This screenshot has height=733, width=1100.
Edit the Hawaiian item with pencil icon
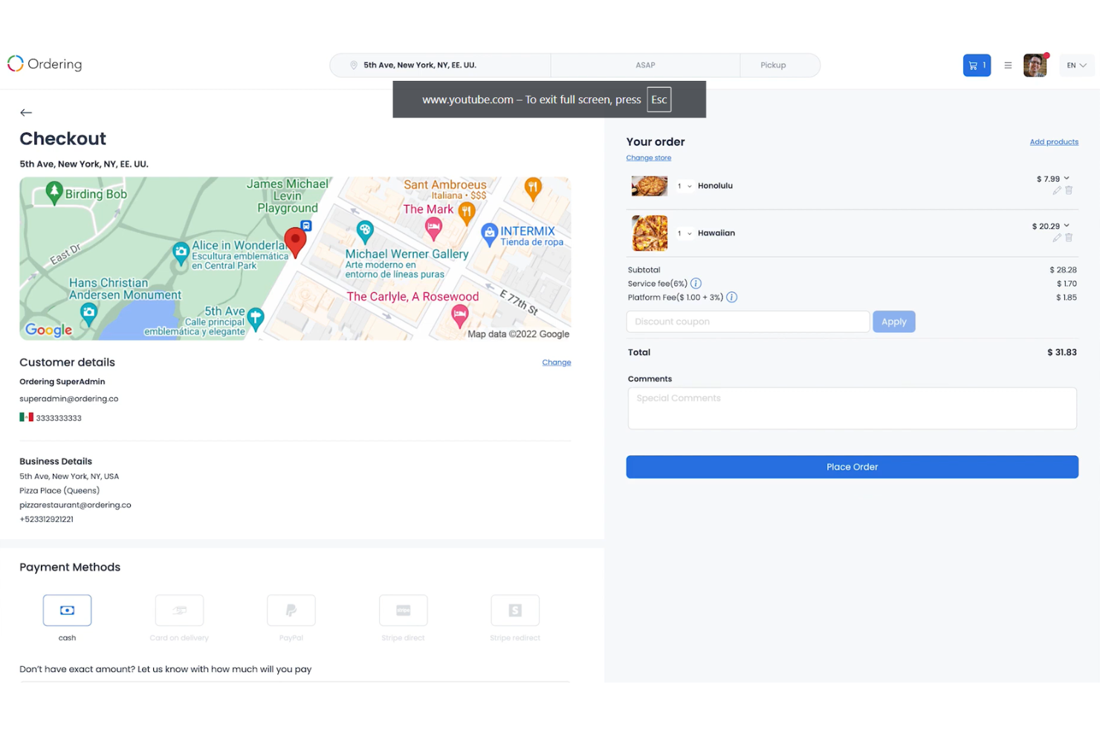tap(1056, 238)
